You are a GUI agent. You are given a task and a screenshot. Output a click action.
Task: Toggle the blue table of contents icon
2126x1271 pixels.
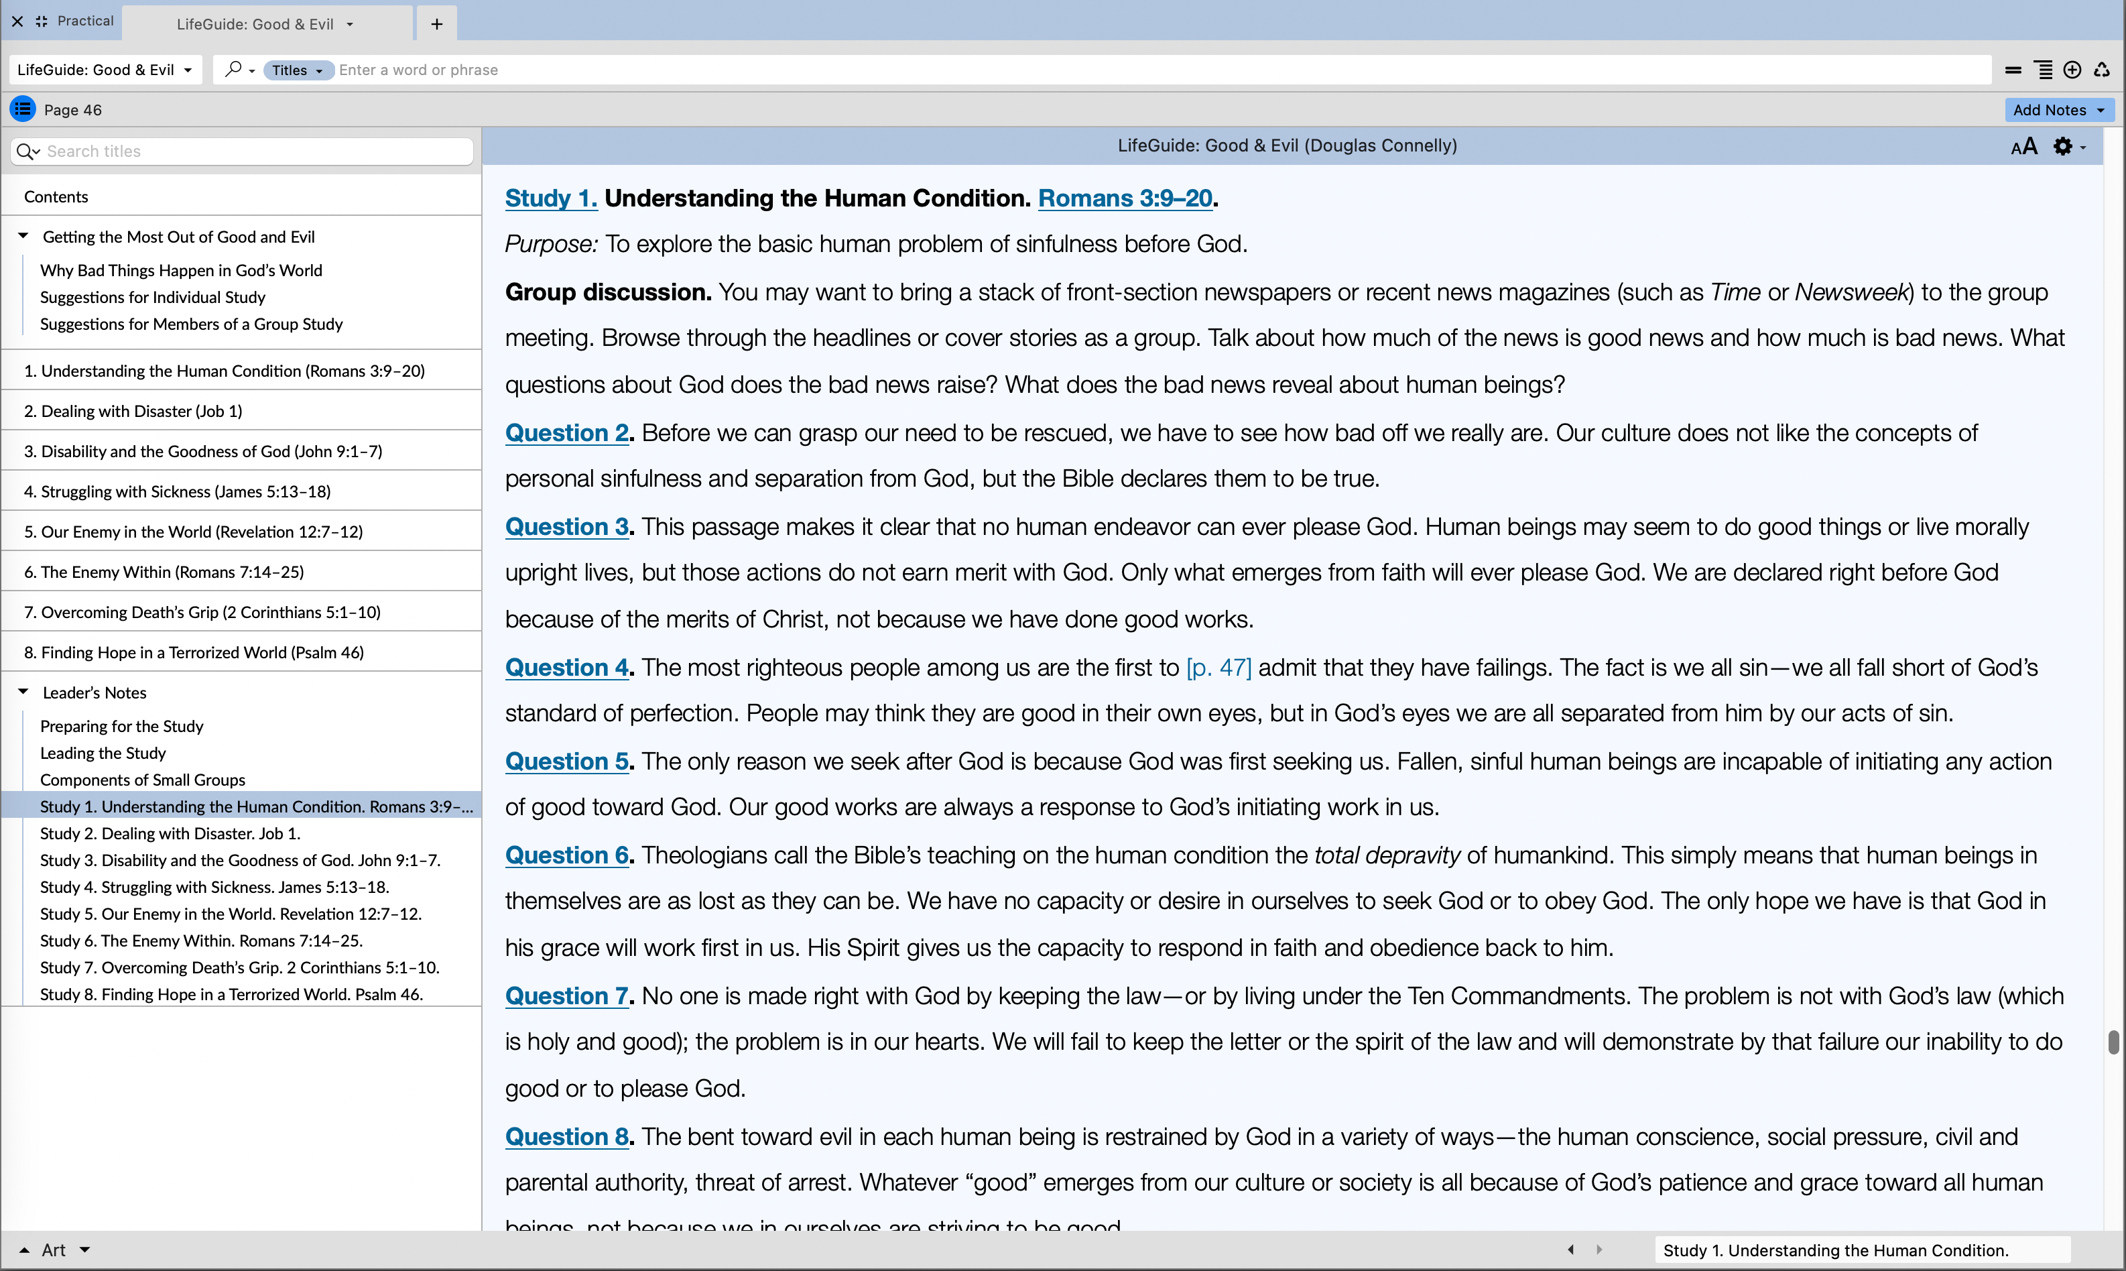tap(22, 110)
